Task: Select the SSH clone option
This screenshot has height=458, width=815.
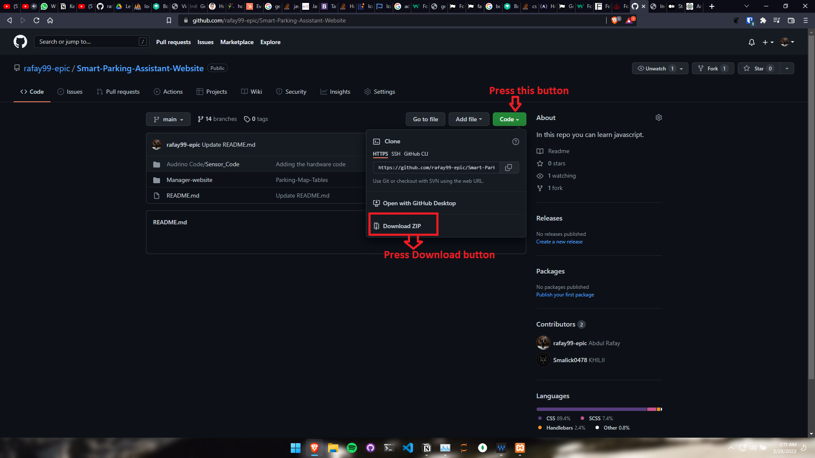Action: point(396,154)
